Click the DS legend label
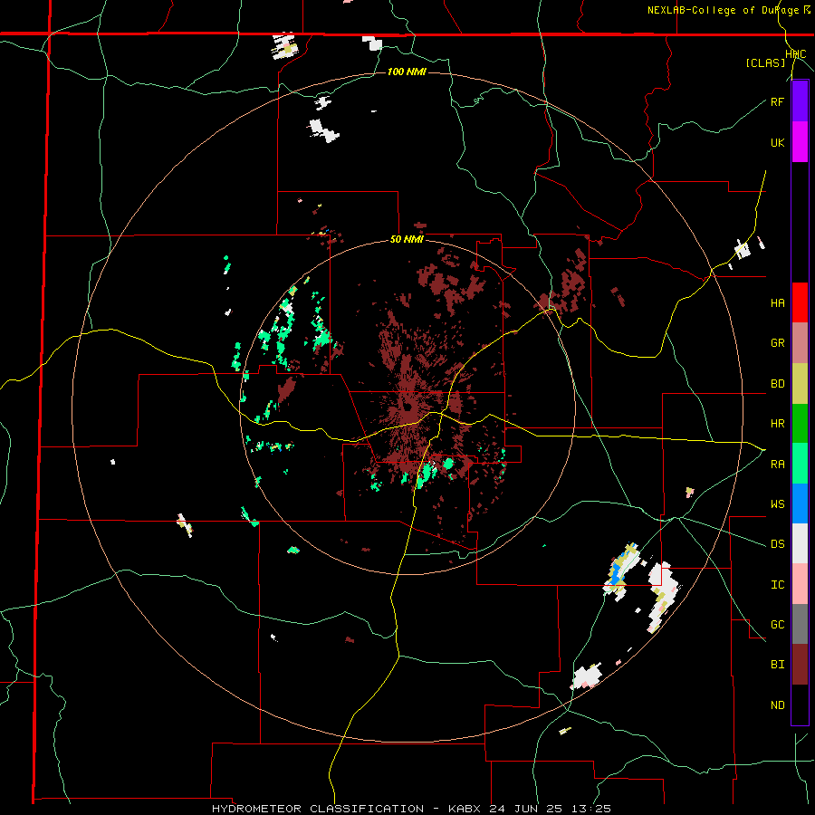 click(x=778, y=544)
